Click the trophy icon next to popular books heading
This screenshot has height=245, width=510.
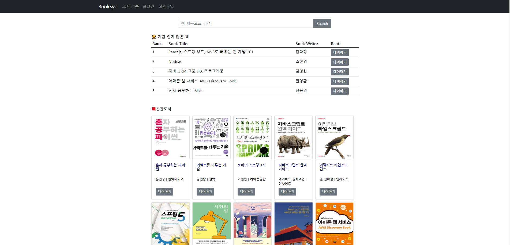pos(153,36)
